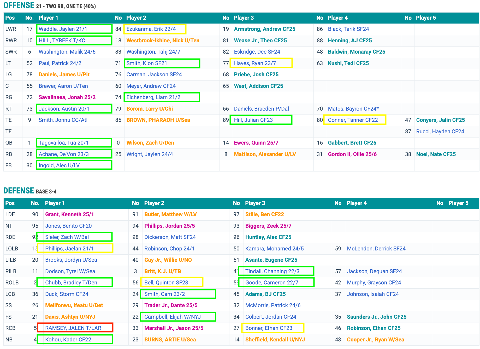Click Robinson, Chop 24/1 link
Image resolution: width=480 pixels, height=349 pixels.
(x=169, y=249)
